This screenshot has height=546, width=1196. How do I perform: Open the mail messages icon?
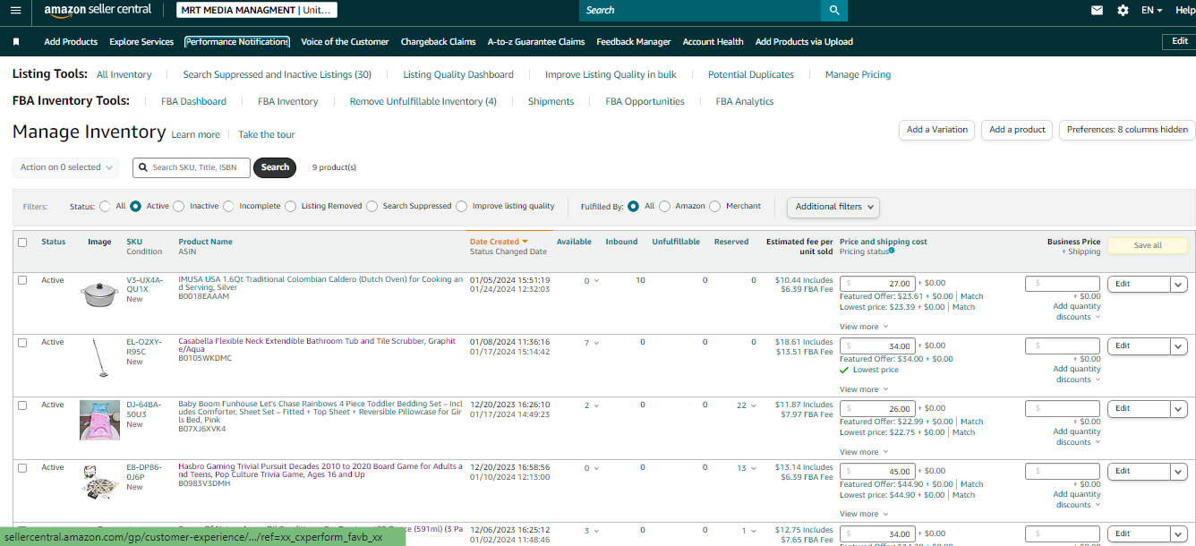[x=1097, y=10]
